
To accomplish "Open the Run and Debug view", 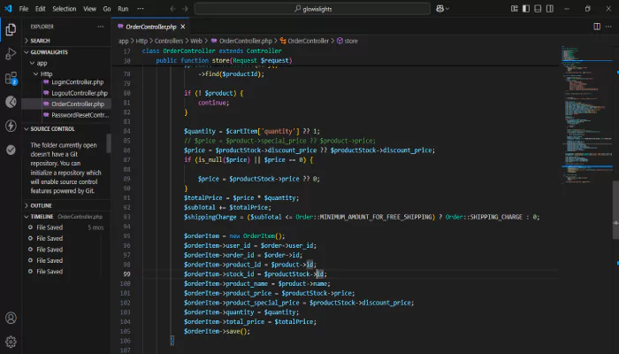I will [11, 54].
